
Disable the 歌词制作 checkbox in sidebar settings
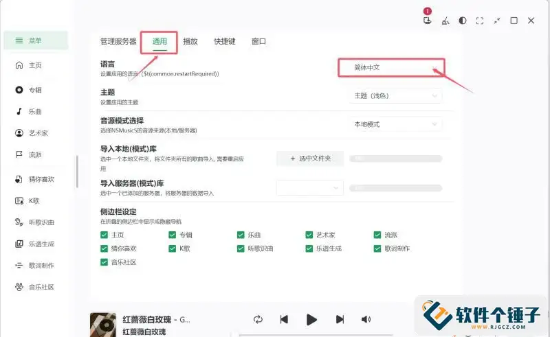click(377, 248)
